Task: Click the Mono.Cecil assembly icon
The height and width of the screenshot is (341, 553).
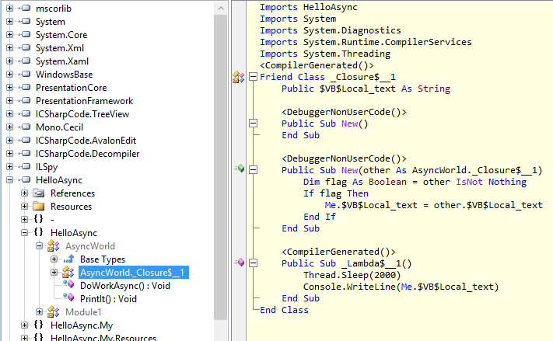Action: click(x=26, y=127)
